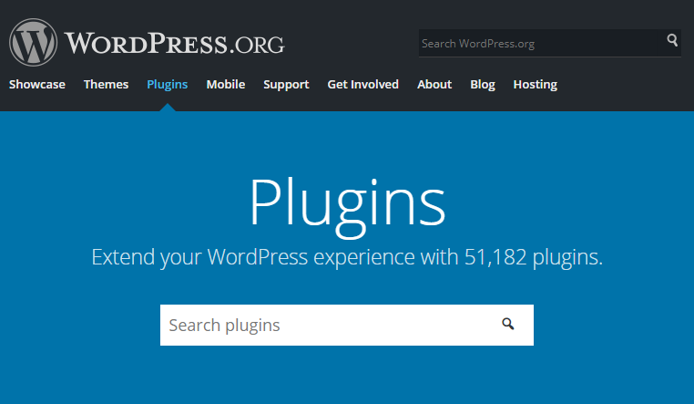Visit the Blog navigation link
This screenshot has height=404, width=694.
pyautogui.click(x=483, y=84)
